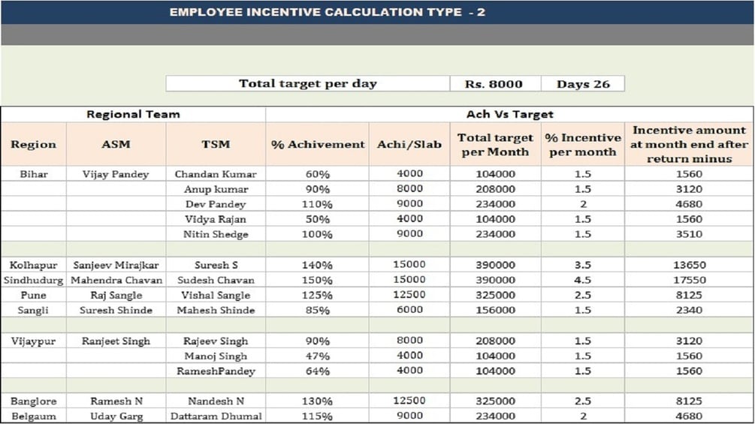
Task: Select the Achi/Slab column header
Action: pos(409,144)
